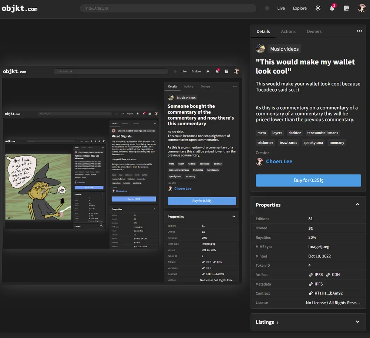Expand the Listings section

point(357,322)
